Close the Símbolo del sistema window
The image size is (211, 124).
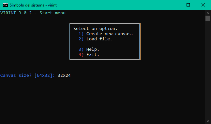(x=203, y=5)
